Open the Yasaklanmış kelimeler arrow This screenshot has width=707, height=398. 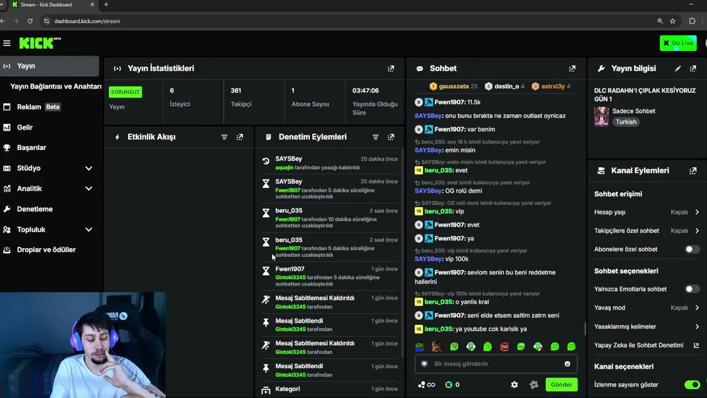[697, 327]
